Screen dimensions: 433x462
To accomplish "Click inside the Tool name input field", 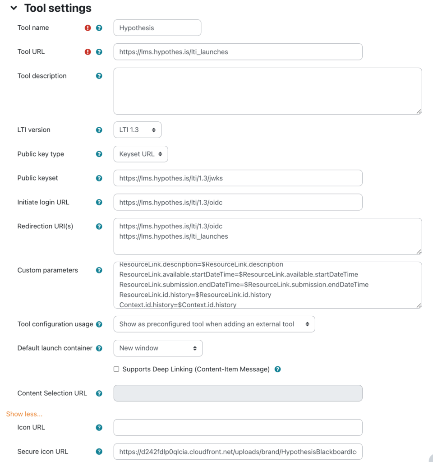I will point(157,28).
